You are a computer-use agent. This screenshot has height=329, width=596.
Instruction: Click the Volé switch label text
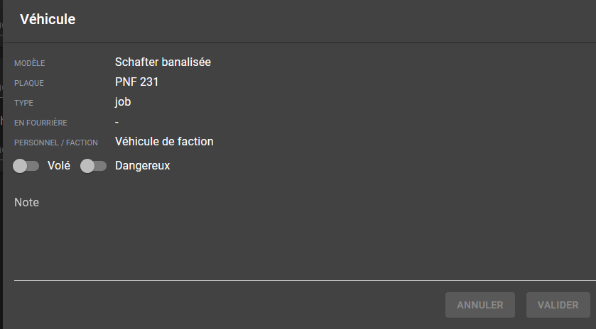(x=59, y=166)
